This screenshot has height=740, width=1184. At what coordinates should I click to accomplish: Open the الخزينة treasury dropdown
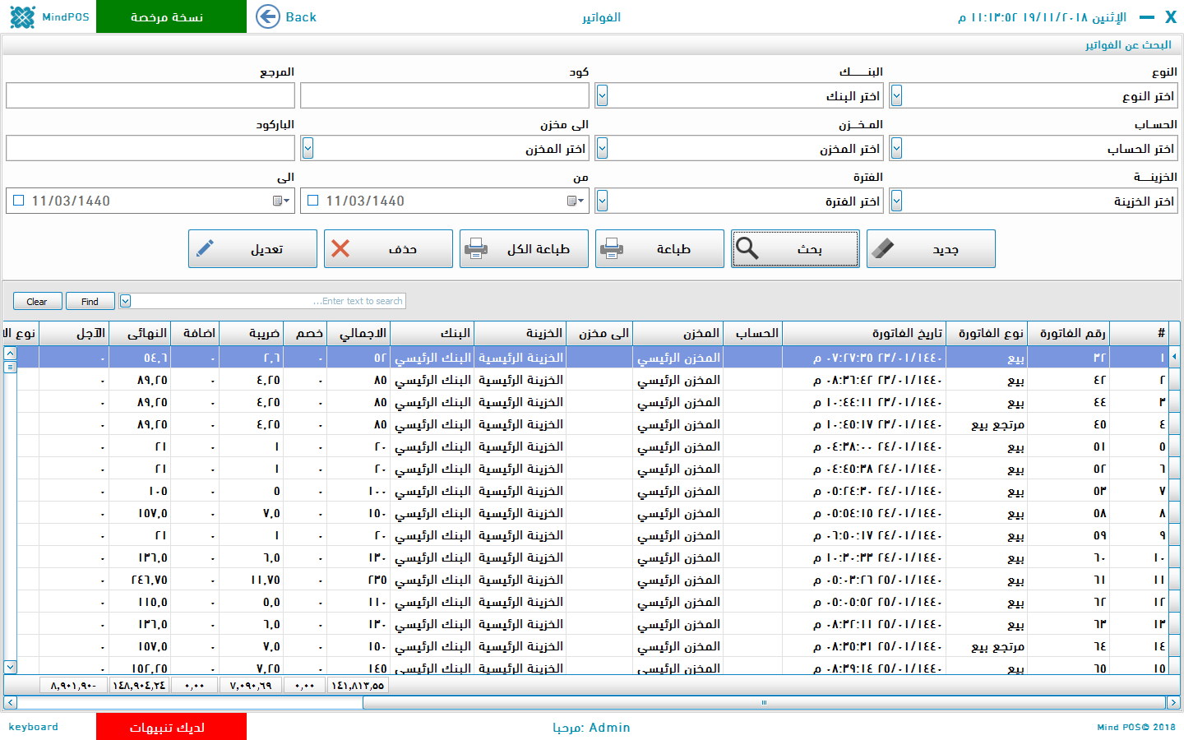point(896,201)
